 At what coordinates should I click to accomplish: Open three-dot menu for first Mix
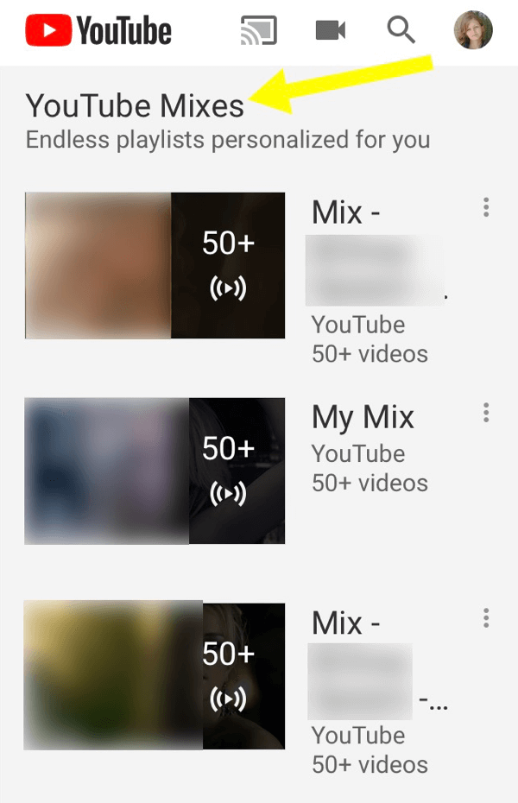click(x=486, y=207)
